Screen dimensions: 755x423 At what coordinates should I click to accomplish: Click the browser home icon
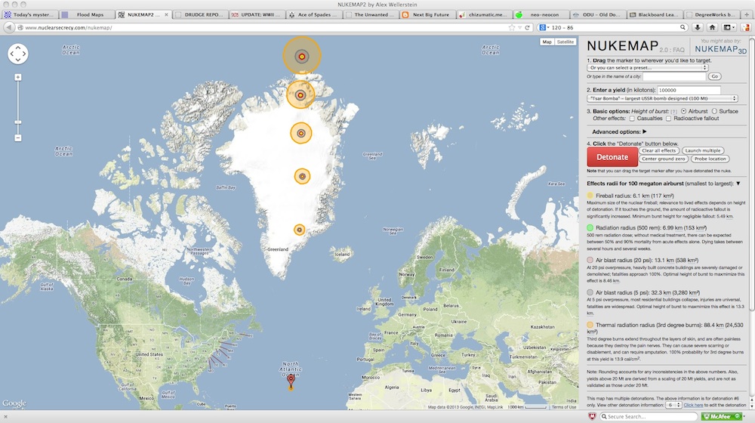pos(712,27)
